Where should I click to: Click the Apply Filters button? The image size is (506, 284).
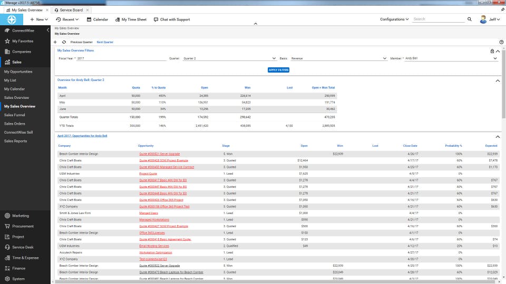pos(278,70)
